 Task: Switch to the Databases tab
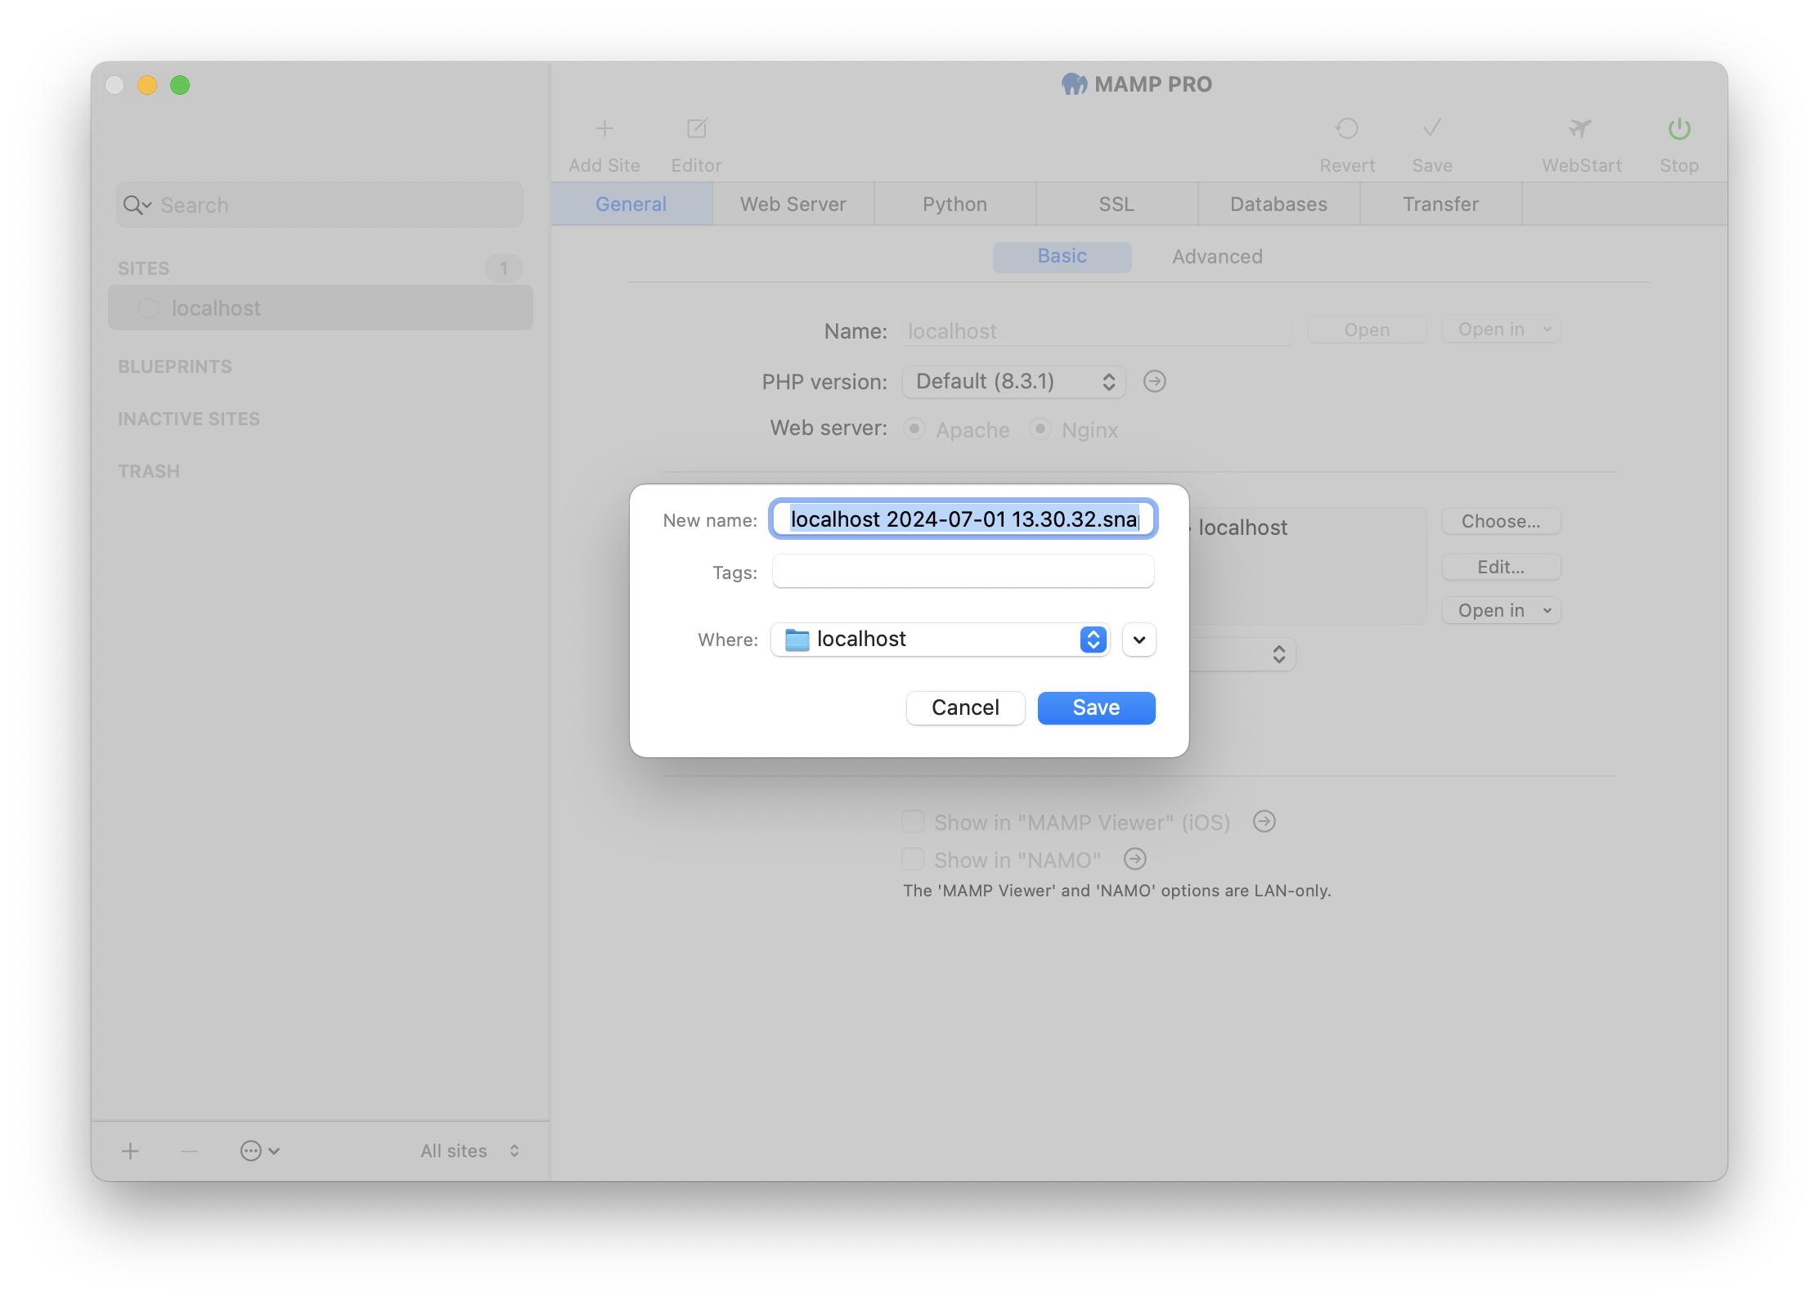pos(1279,204)
